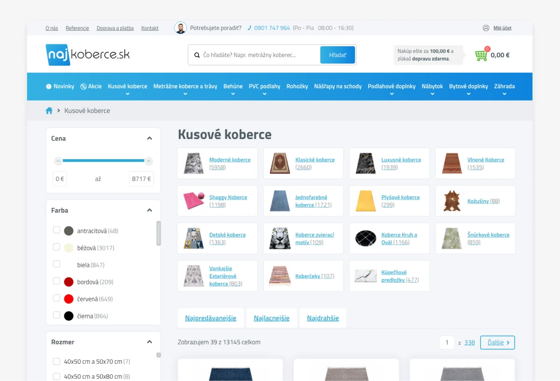560x381 pixels.
Task: Open tiger animal motif rug thumbnail
Action: [x=280, y=238]
